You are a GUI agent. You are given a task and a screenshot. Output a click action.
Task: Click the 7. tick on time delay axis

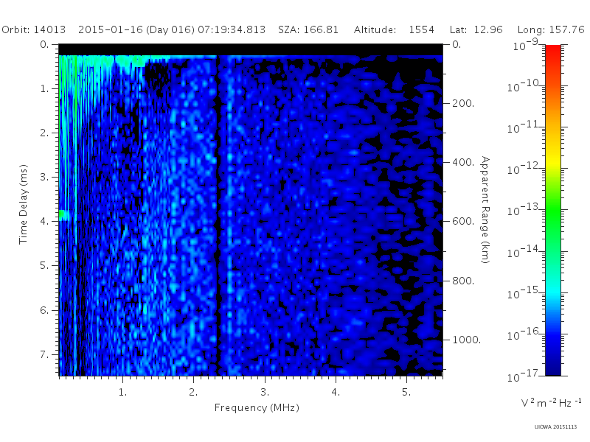[x=45, y=354]
